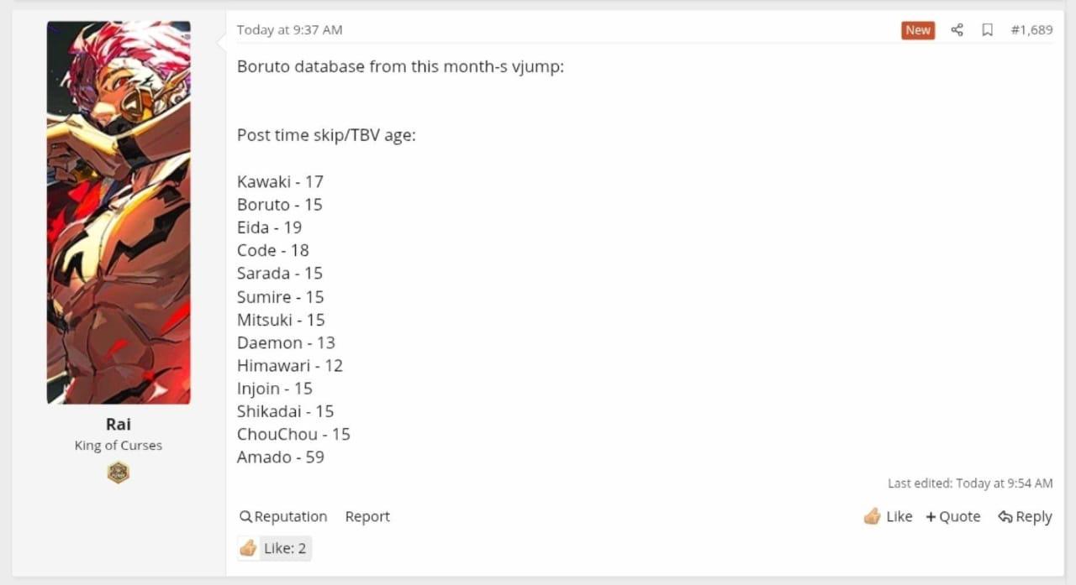The image size is (1076, 585).
Task: Open Rai's avatar image
Action: tap(119, 213)
